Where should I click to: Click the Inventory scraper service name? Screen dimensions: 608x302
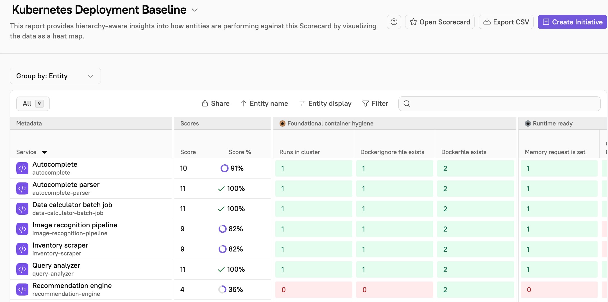coord(60,245)
